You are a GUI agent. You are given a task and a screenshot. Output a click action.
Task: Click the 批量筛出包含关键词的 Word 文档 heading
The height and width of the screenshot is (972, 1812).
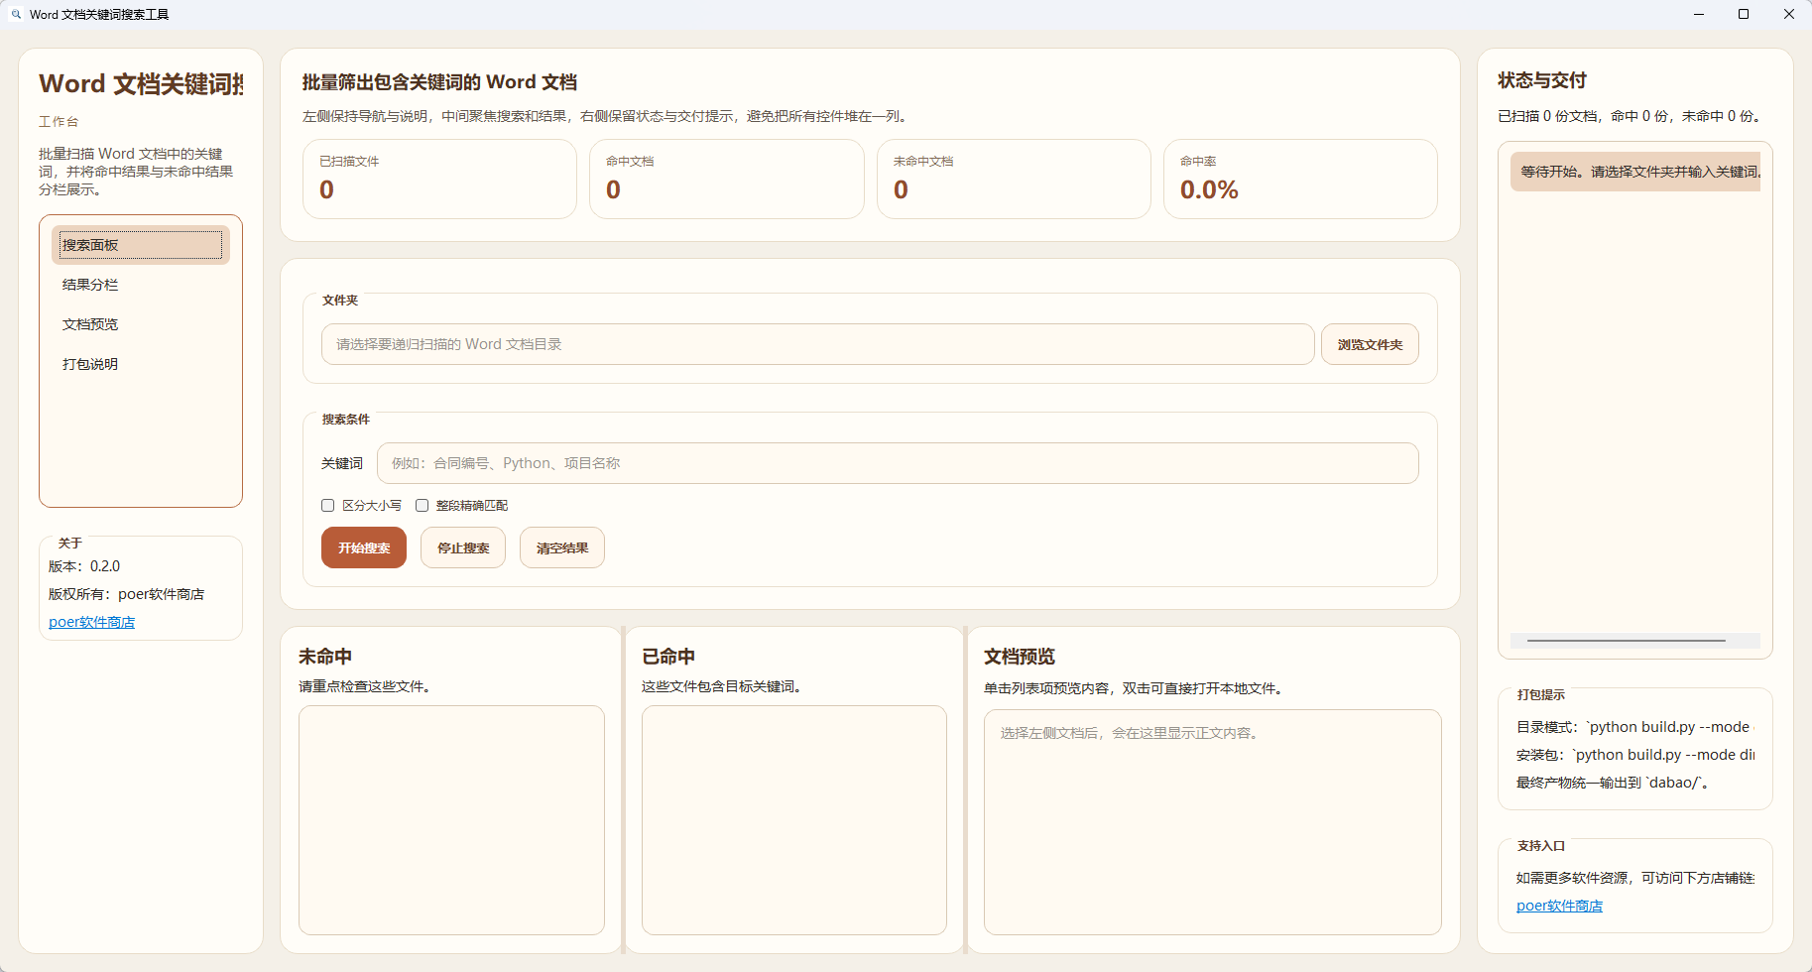(x=439, y=82)
